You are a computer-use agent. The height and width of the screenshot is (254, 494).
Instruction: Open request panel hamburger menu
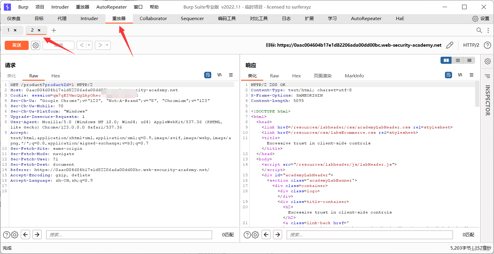pos(231,75)
